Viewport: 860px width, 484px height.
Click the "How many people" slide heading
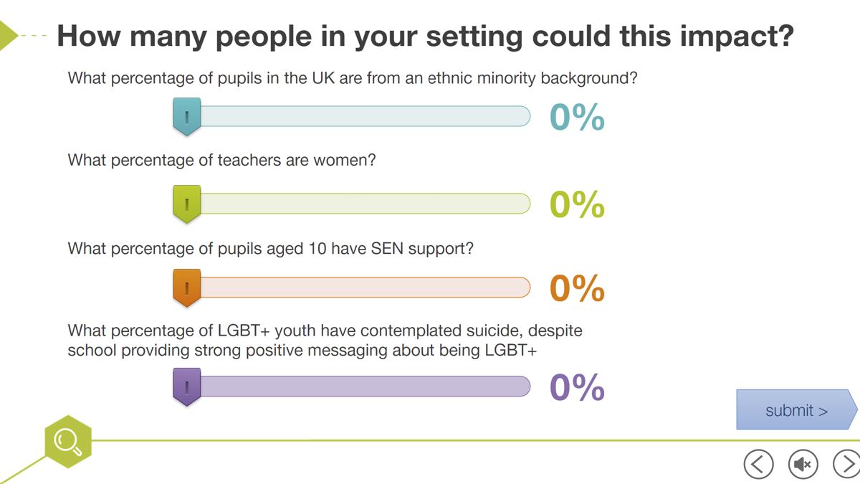coord(425,36)
